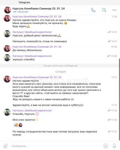Viewport: 120px width, 150px height.
Task: Click the Сегодня date label
Action: [x=61, y=72]
